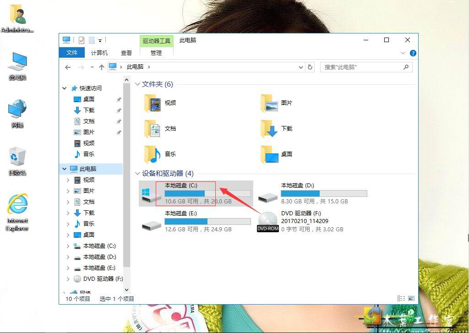
Task: Expand 本地磁盘 (D:) in navigation tree
Action: click(x=68, y=257)
